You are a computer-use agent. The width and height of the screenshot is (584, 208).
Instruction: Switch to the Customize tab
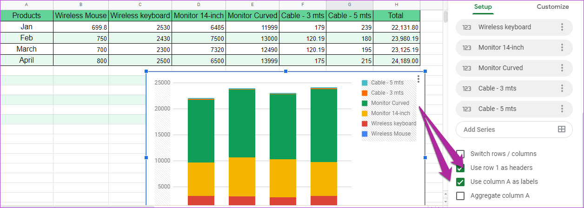click(552, 7)
